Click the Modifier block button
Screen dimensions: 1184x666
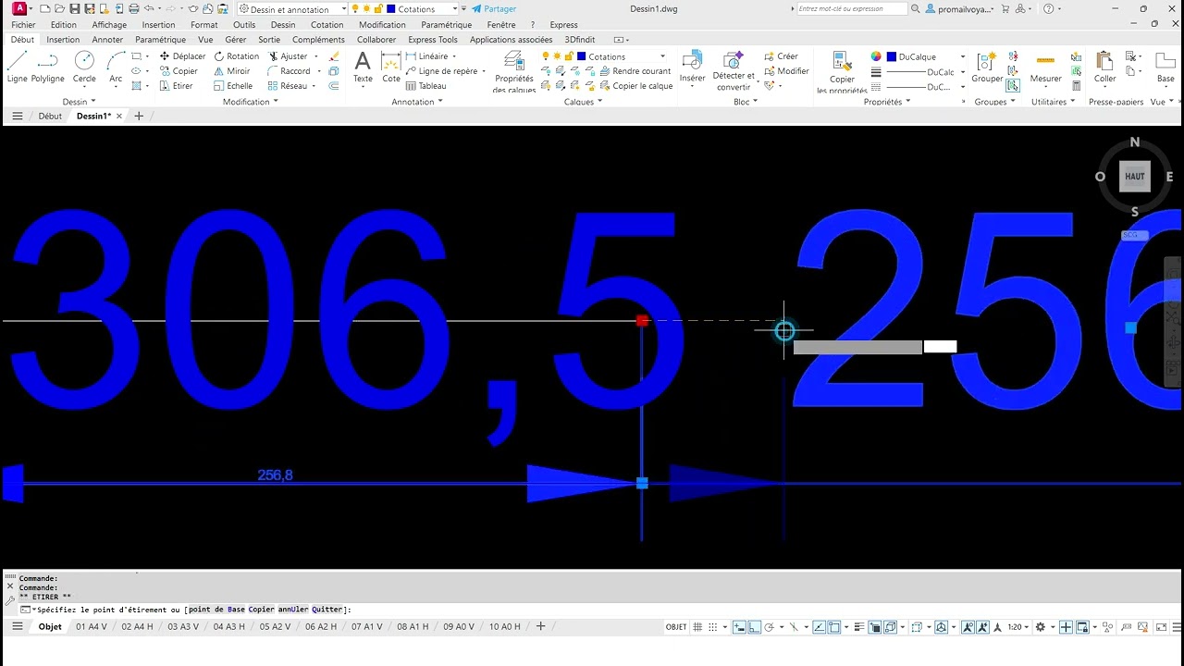(x=786, y=71)
